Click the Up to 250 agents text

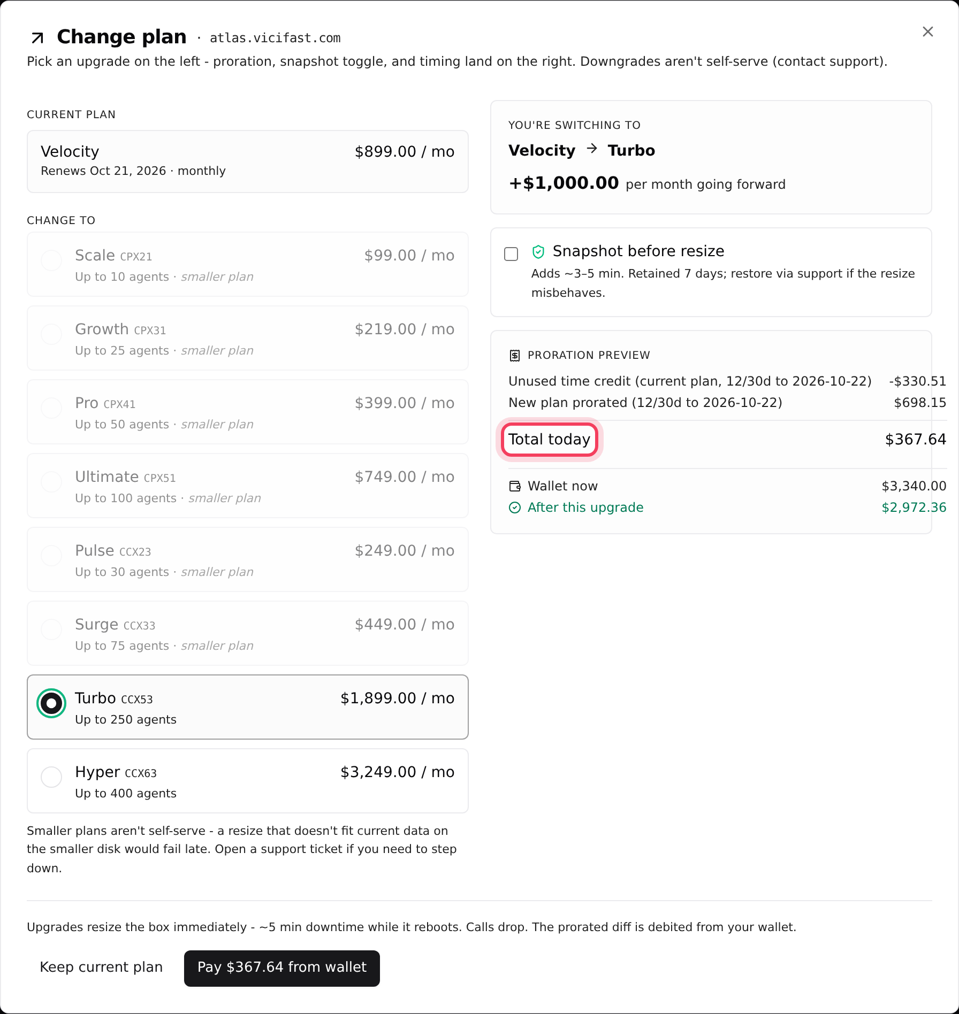[126, 720]
